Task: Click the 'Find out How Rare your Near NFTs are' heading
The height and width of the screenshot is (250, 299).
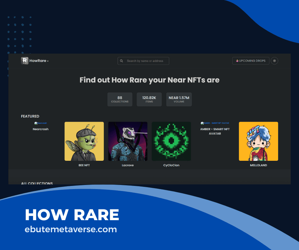Action: (x=149, y=80)
